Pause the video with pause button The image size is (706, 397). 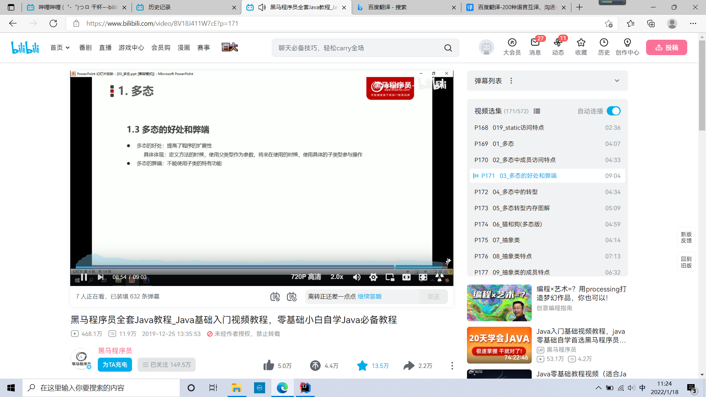[x=84, y=278]
